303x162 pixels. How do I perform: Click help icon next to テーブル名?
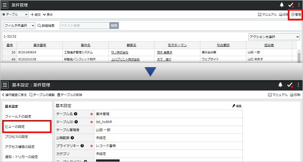pyautogui.click(x=76, y=114)
